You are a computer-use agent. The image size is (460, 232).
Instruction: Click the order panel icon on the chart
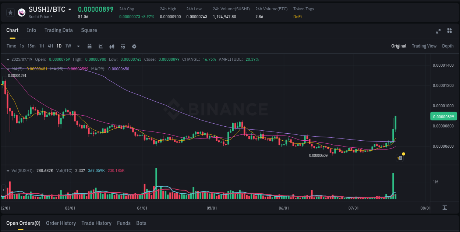pyautogui.click(x=400, y=158)
